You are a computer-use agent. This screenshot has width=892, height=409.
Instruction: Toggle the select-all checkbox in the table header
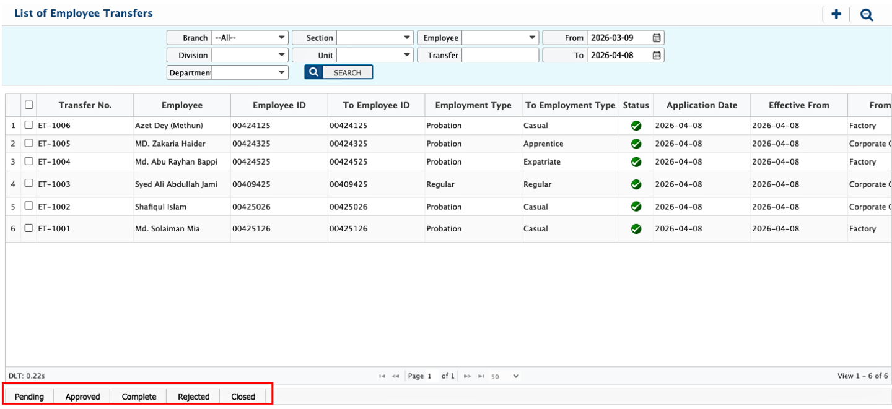coord(28,105)
